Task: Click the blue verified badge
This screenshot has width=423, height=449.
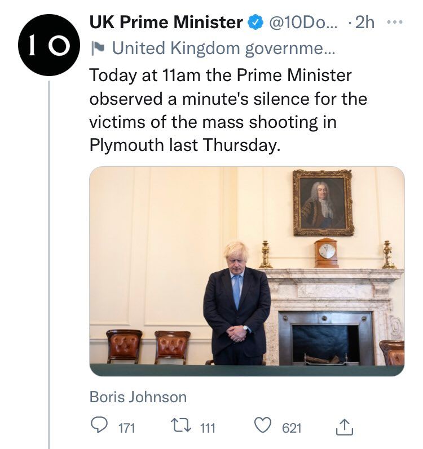Action: pos(255,23)
